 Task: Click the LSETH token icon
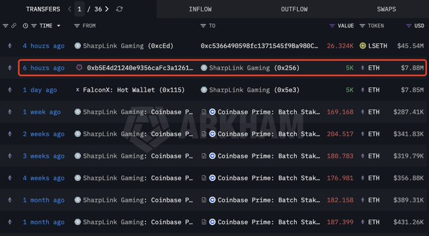pos(363,46)
